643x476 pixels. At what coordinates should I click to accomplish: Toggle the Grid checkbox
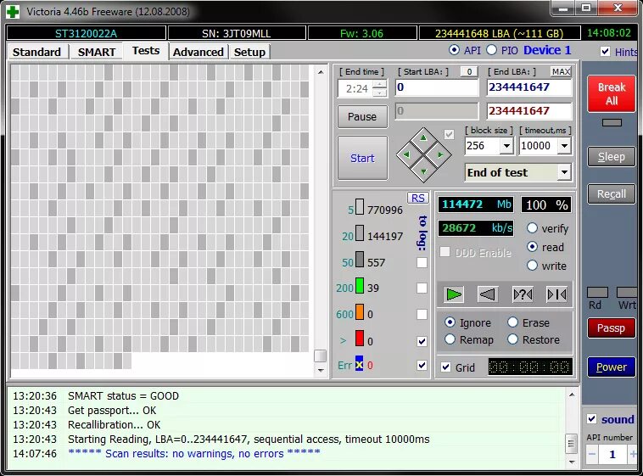[x=445, y=367]
